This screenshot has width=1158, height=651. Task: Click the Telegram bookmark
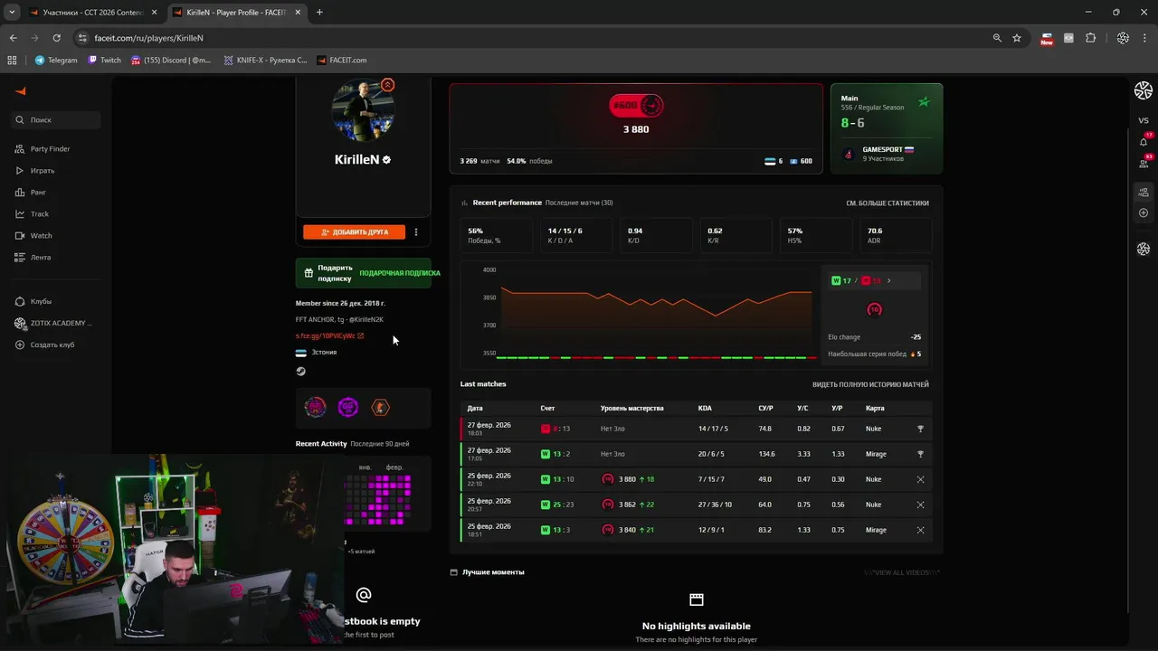[56, 60]
